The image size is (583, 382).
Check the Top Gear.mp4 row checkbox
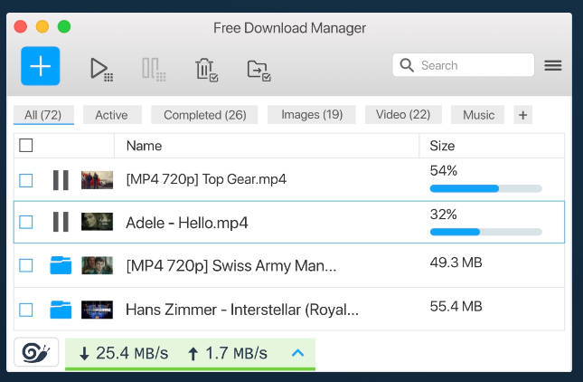[26, 180]
